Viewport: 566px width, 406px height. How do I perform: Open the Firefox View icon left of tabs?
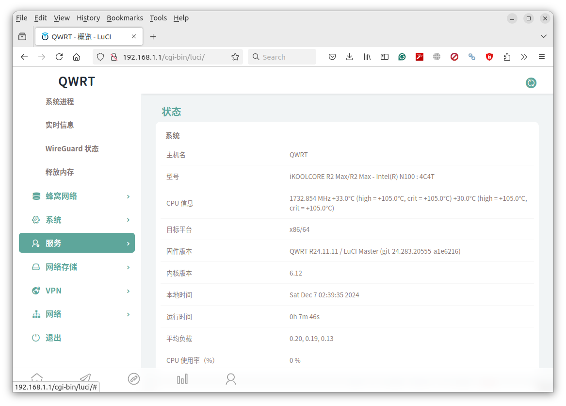click(22, 37)
